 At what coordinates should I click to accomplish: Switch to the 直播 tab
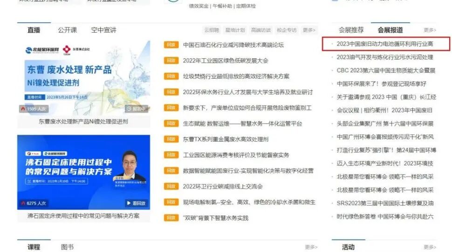(34, 30)
